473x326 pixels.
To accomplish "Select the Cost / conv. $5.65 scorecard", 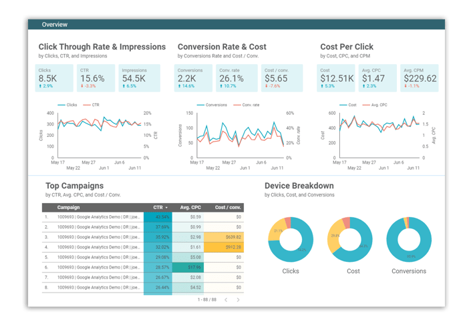I will tap(282, 77).
